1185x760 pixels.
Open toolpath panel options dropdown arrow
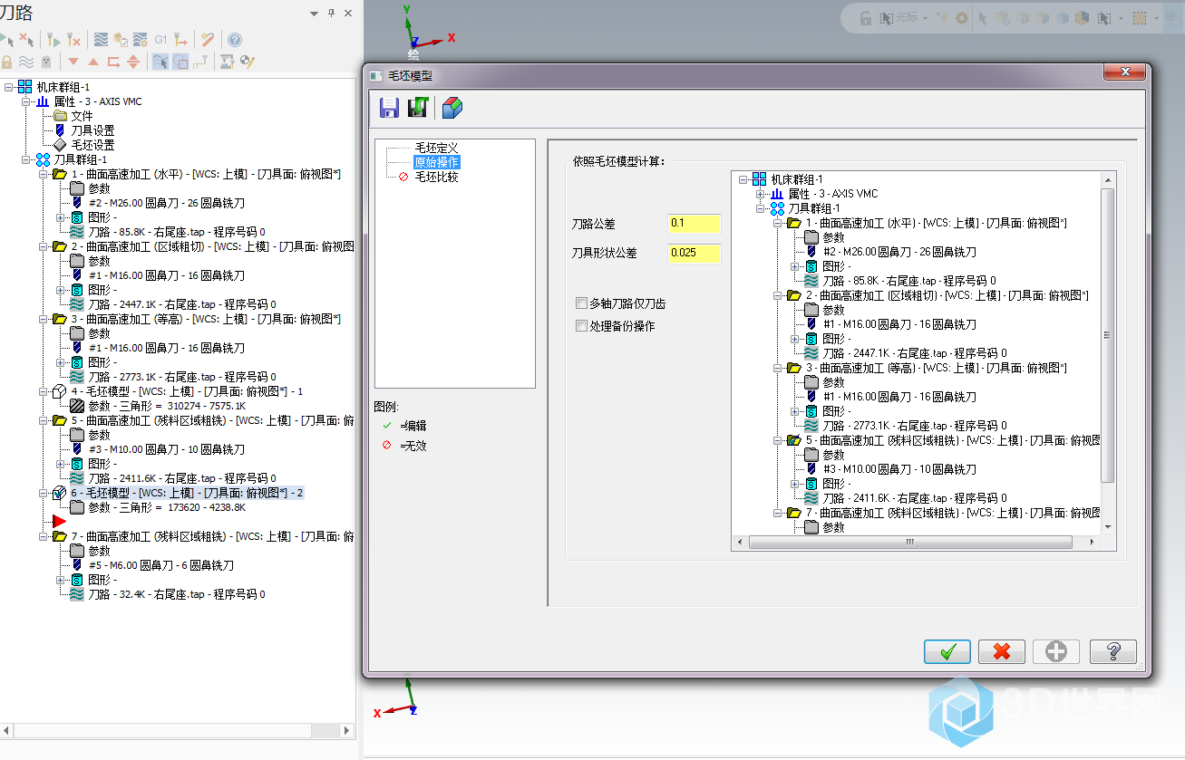[314, 13]
